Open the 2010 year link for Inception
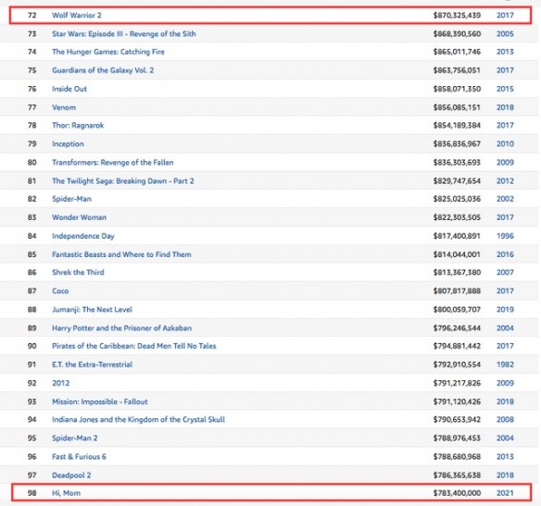541x506 pixels. coord(505,144)
